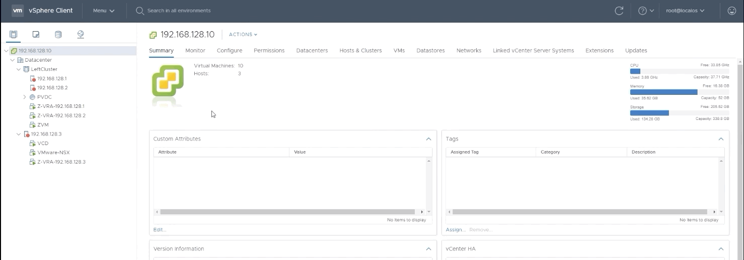Select the Summary tab

tap(161, 50)
